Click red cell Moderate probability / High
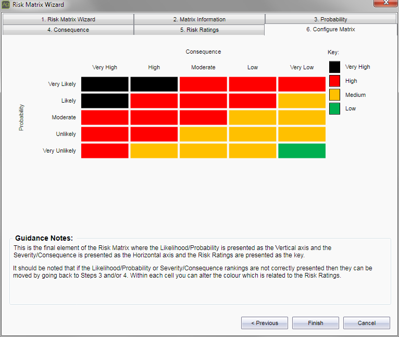Image resolution: width=399 pixels, height=337 pixels. click(x=154, y=117)
